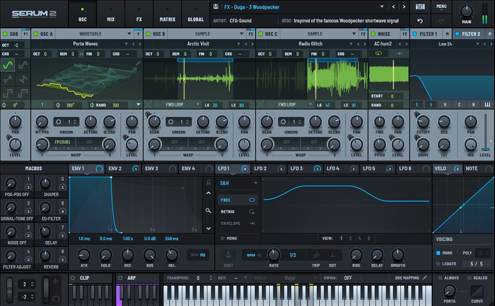Enable the LFO MONO checkbox

click(x=223, y=239)
